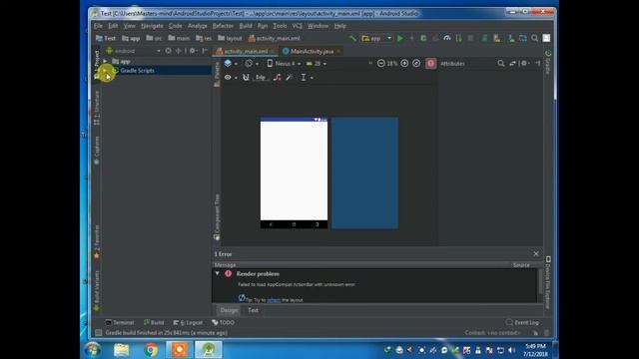Click the Infer Constraints magic wand icon
The width and height of the screenshot is (639, 359).
tap(289, 78)
